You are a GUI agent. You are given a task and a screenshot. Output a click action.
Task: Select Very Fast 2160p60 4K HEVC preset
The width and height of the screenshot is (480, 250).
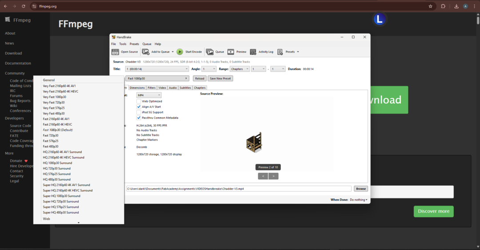60,91
